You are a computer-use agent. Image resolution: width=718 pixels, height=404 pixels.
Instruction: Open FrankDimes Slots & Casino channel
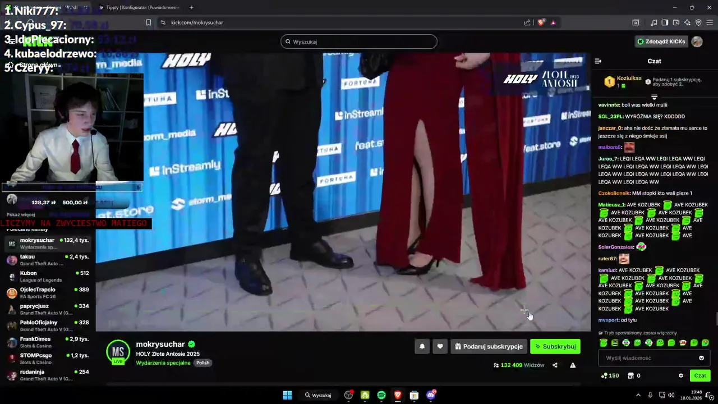tap(48, 342)
